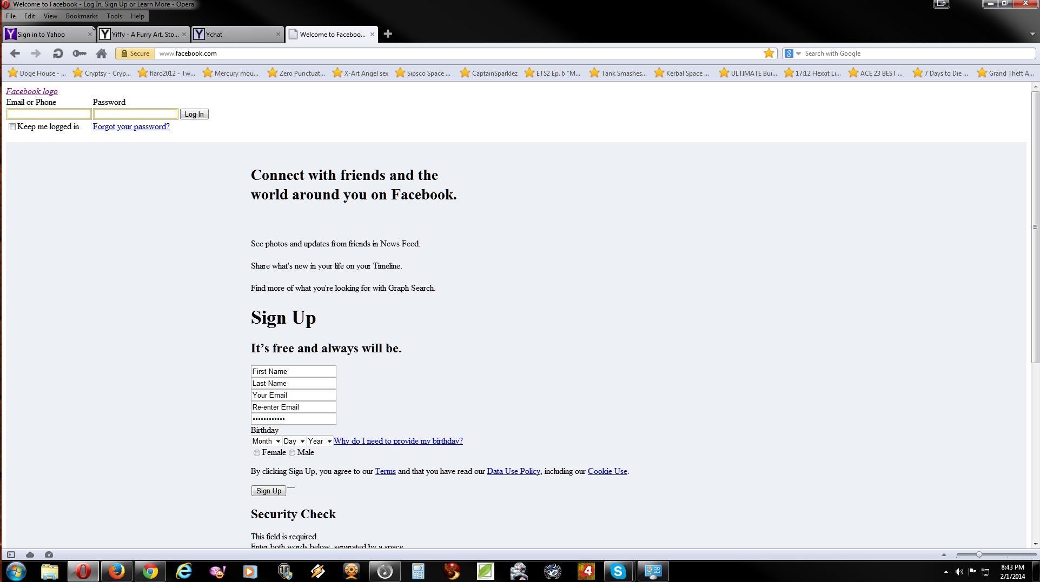The width and height of the screenshot is (1040, 582).
Task: Reload the page with the refresh icon
Action: (x=57, y=53)
